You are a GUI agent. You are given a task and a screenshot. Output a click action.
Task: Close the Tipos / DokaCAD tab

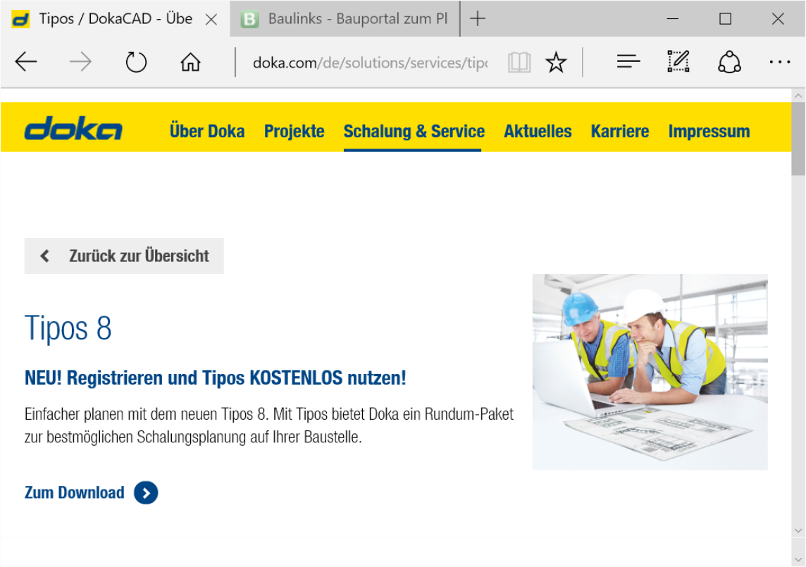tap(211, 20)
